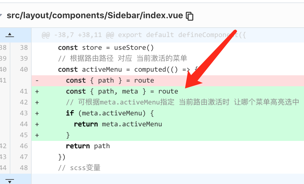
Task: Select line number 42 in the diff
Action: [x=24, y=102]
